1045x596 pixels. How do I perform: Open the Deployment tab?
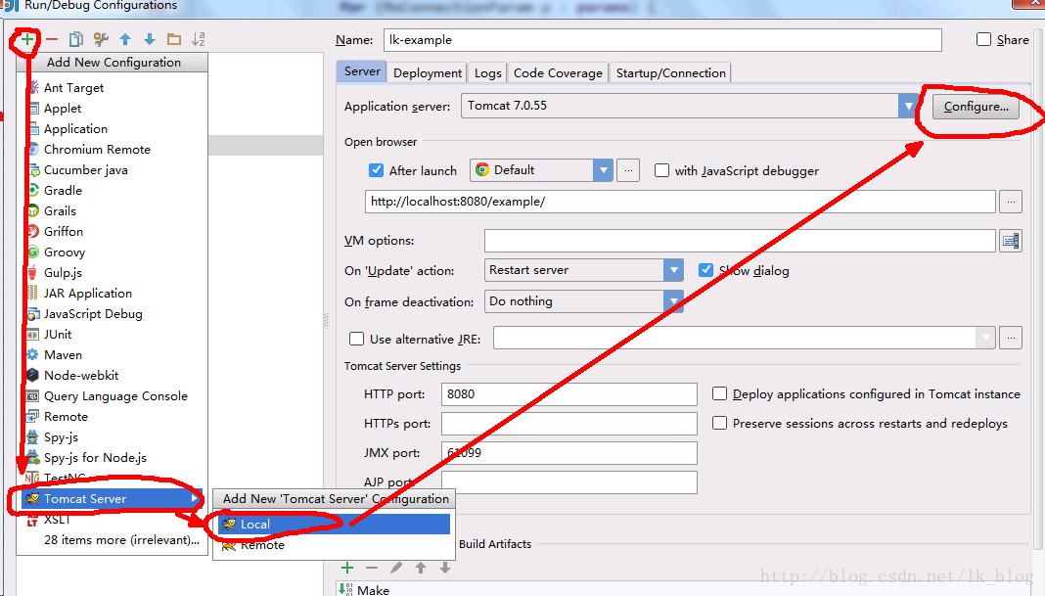pos(428,72)
